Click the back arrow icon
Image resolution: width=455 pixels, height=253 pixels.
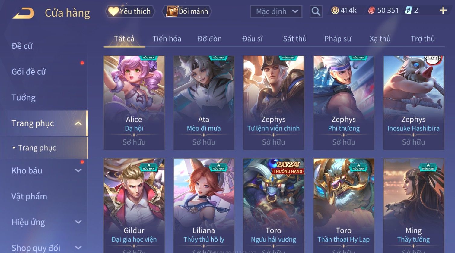23,13
